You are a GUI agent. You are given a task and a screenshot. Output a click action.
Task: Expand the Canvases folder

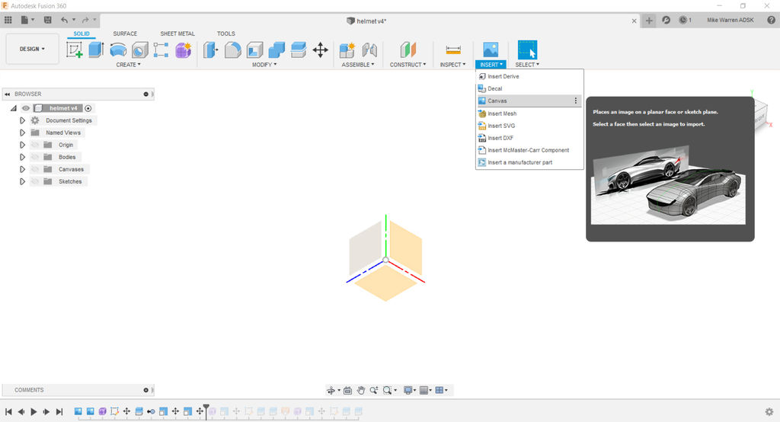(x=22, y=169)
